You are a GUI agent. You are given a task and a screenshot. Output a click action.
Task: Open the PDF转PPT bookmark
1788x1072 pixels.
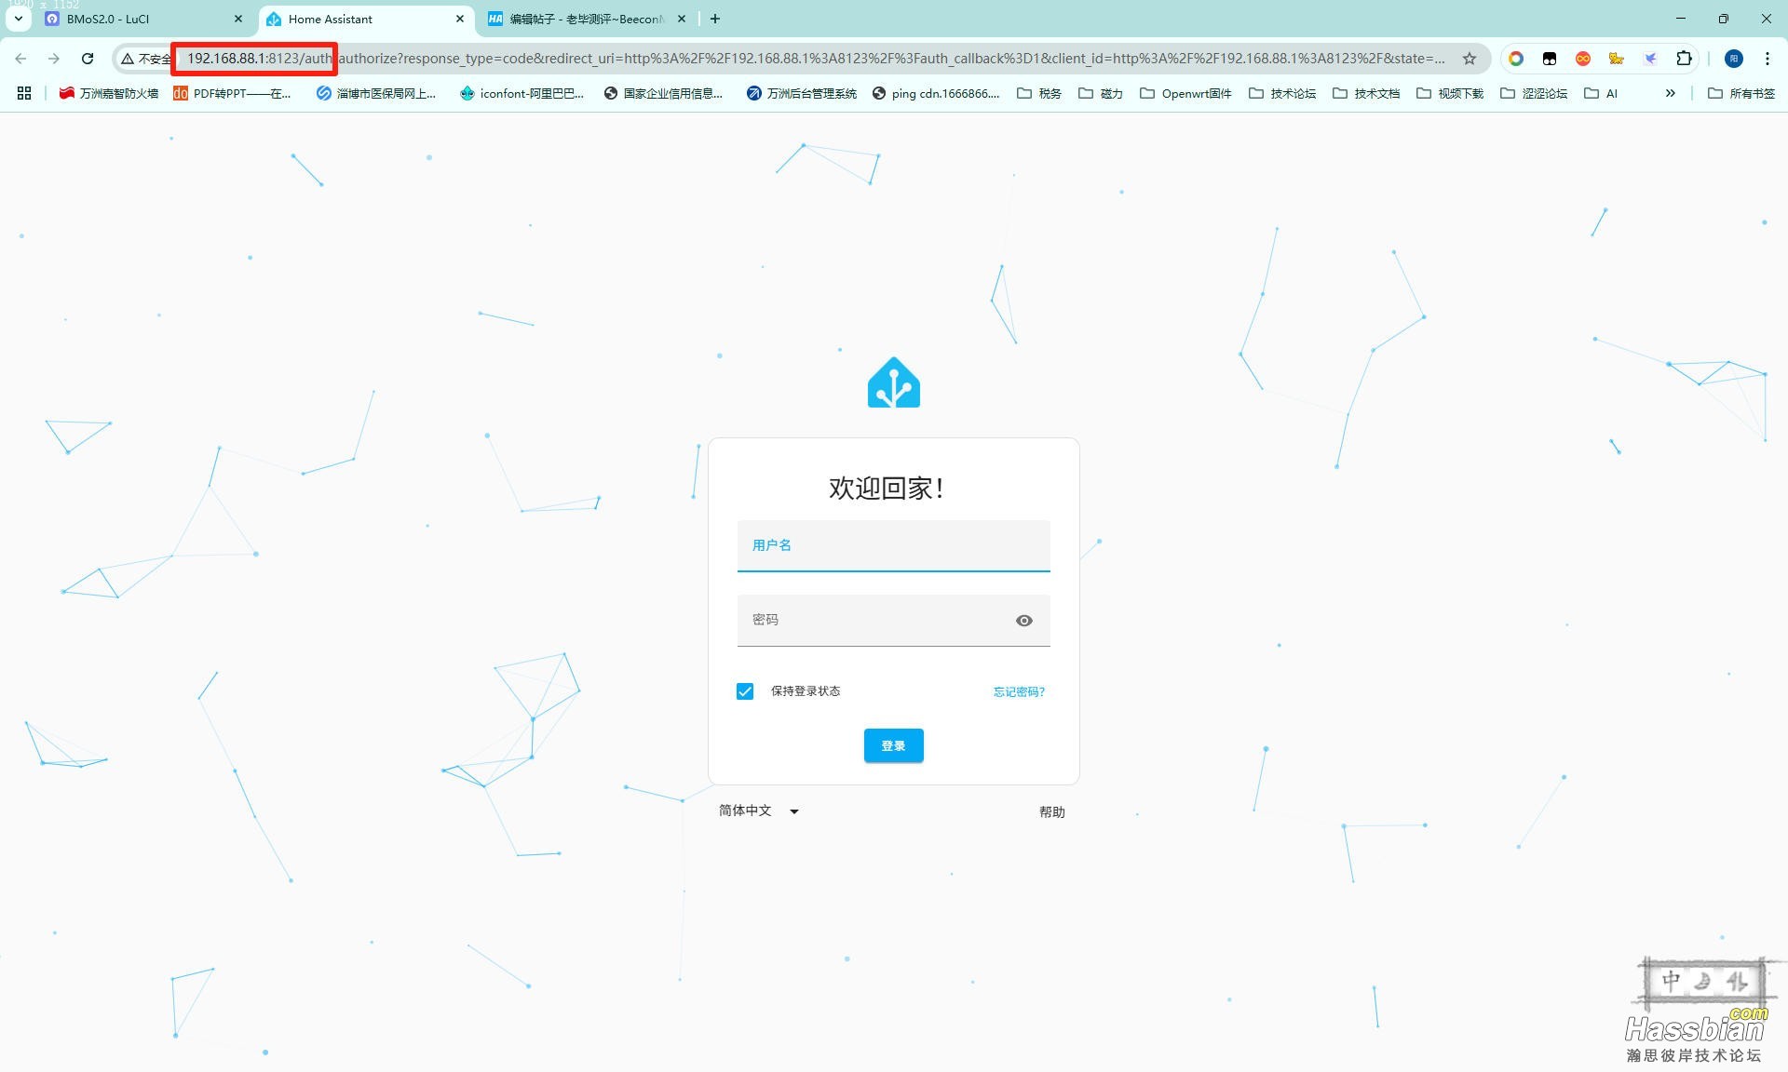coord(233,93)
